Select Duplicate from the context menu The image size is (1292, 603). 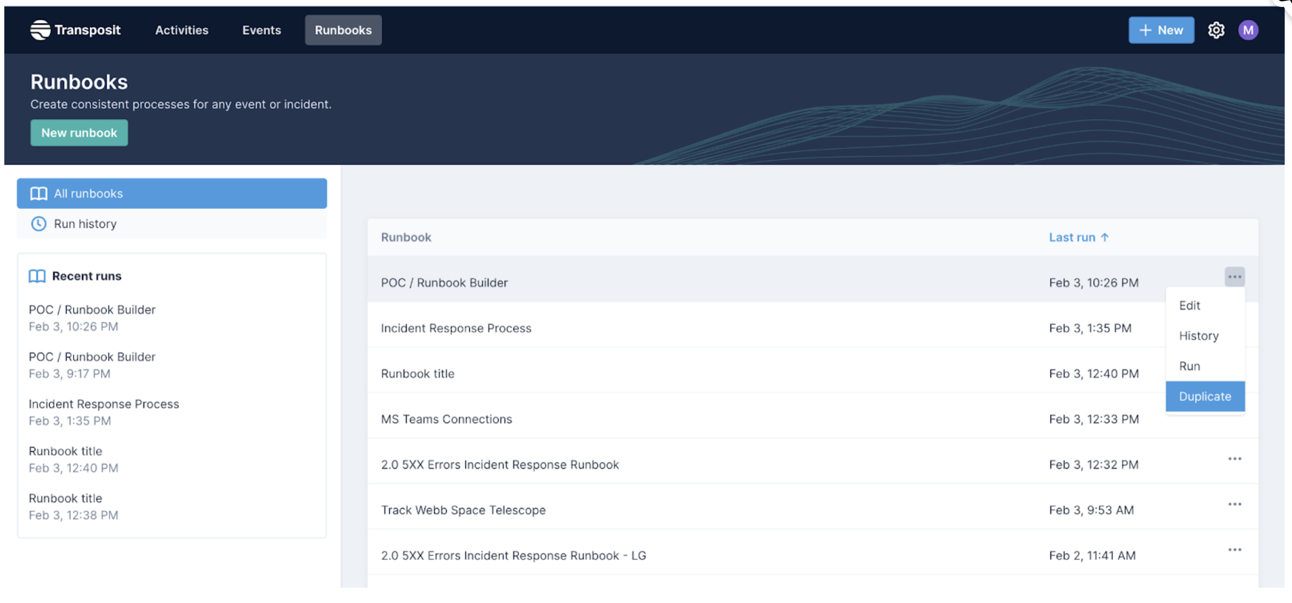1205,397
